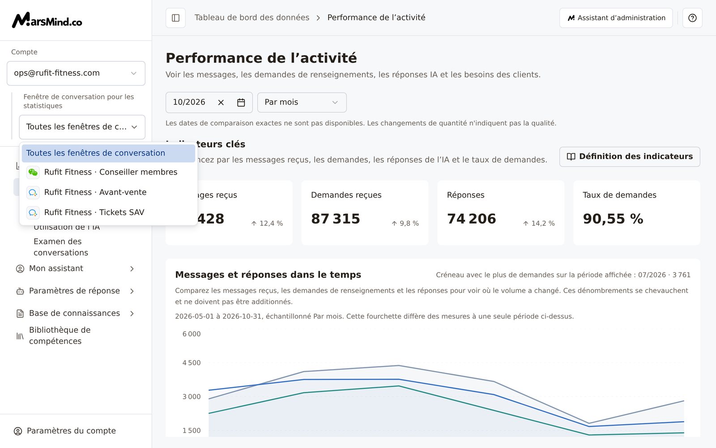
Task: Click the MarsMind.co logo
Action: (47, 20)
